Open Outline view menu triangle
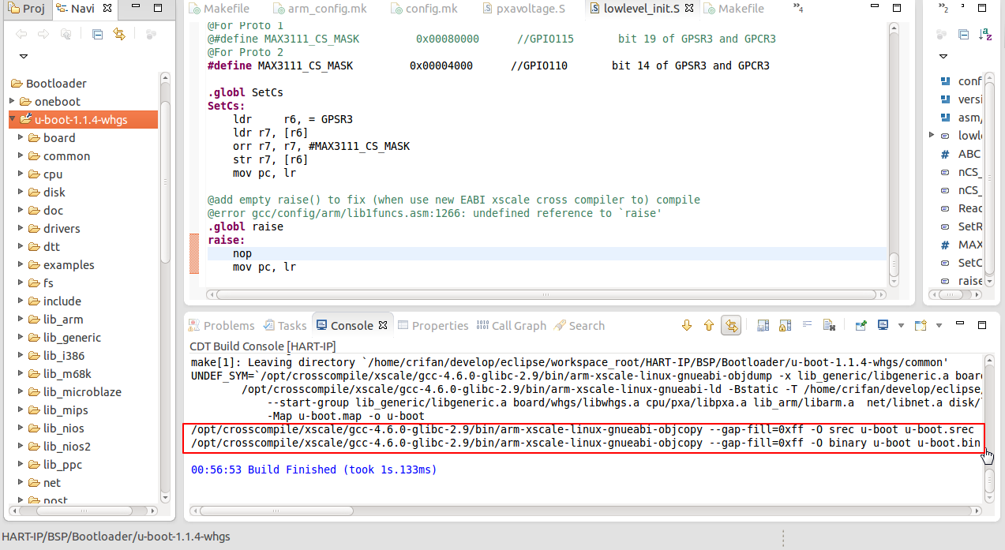Screen dimensions: 1005x550 [943, 56]
